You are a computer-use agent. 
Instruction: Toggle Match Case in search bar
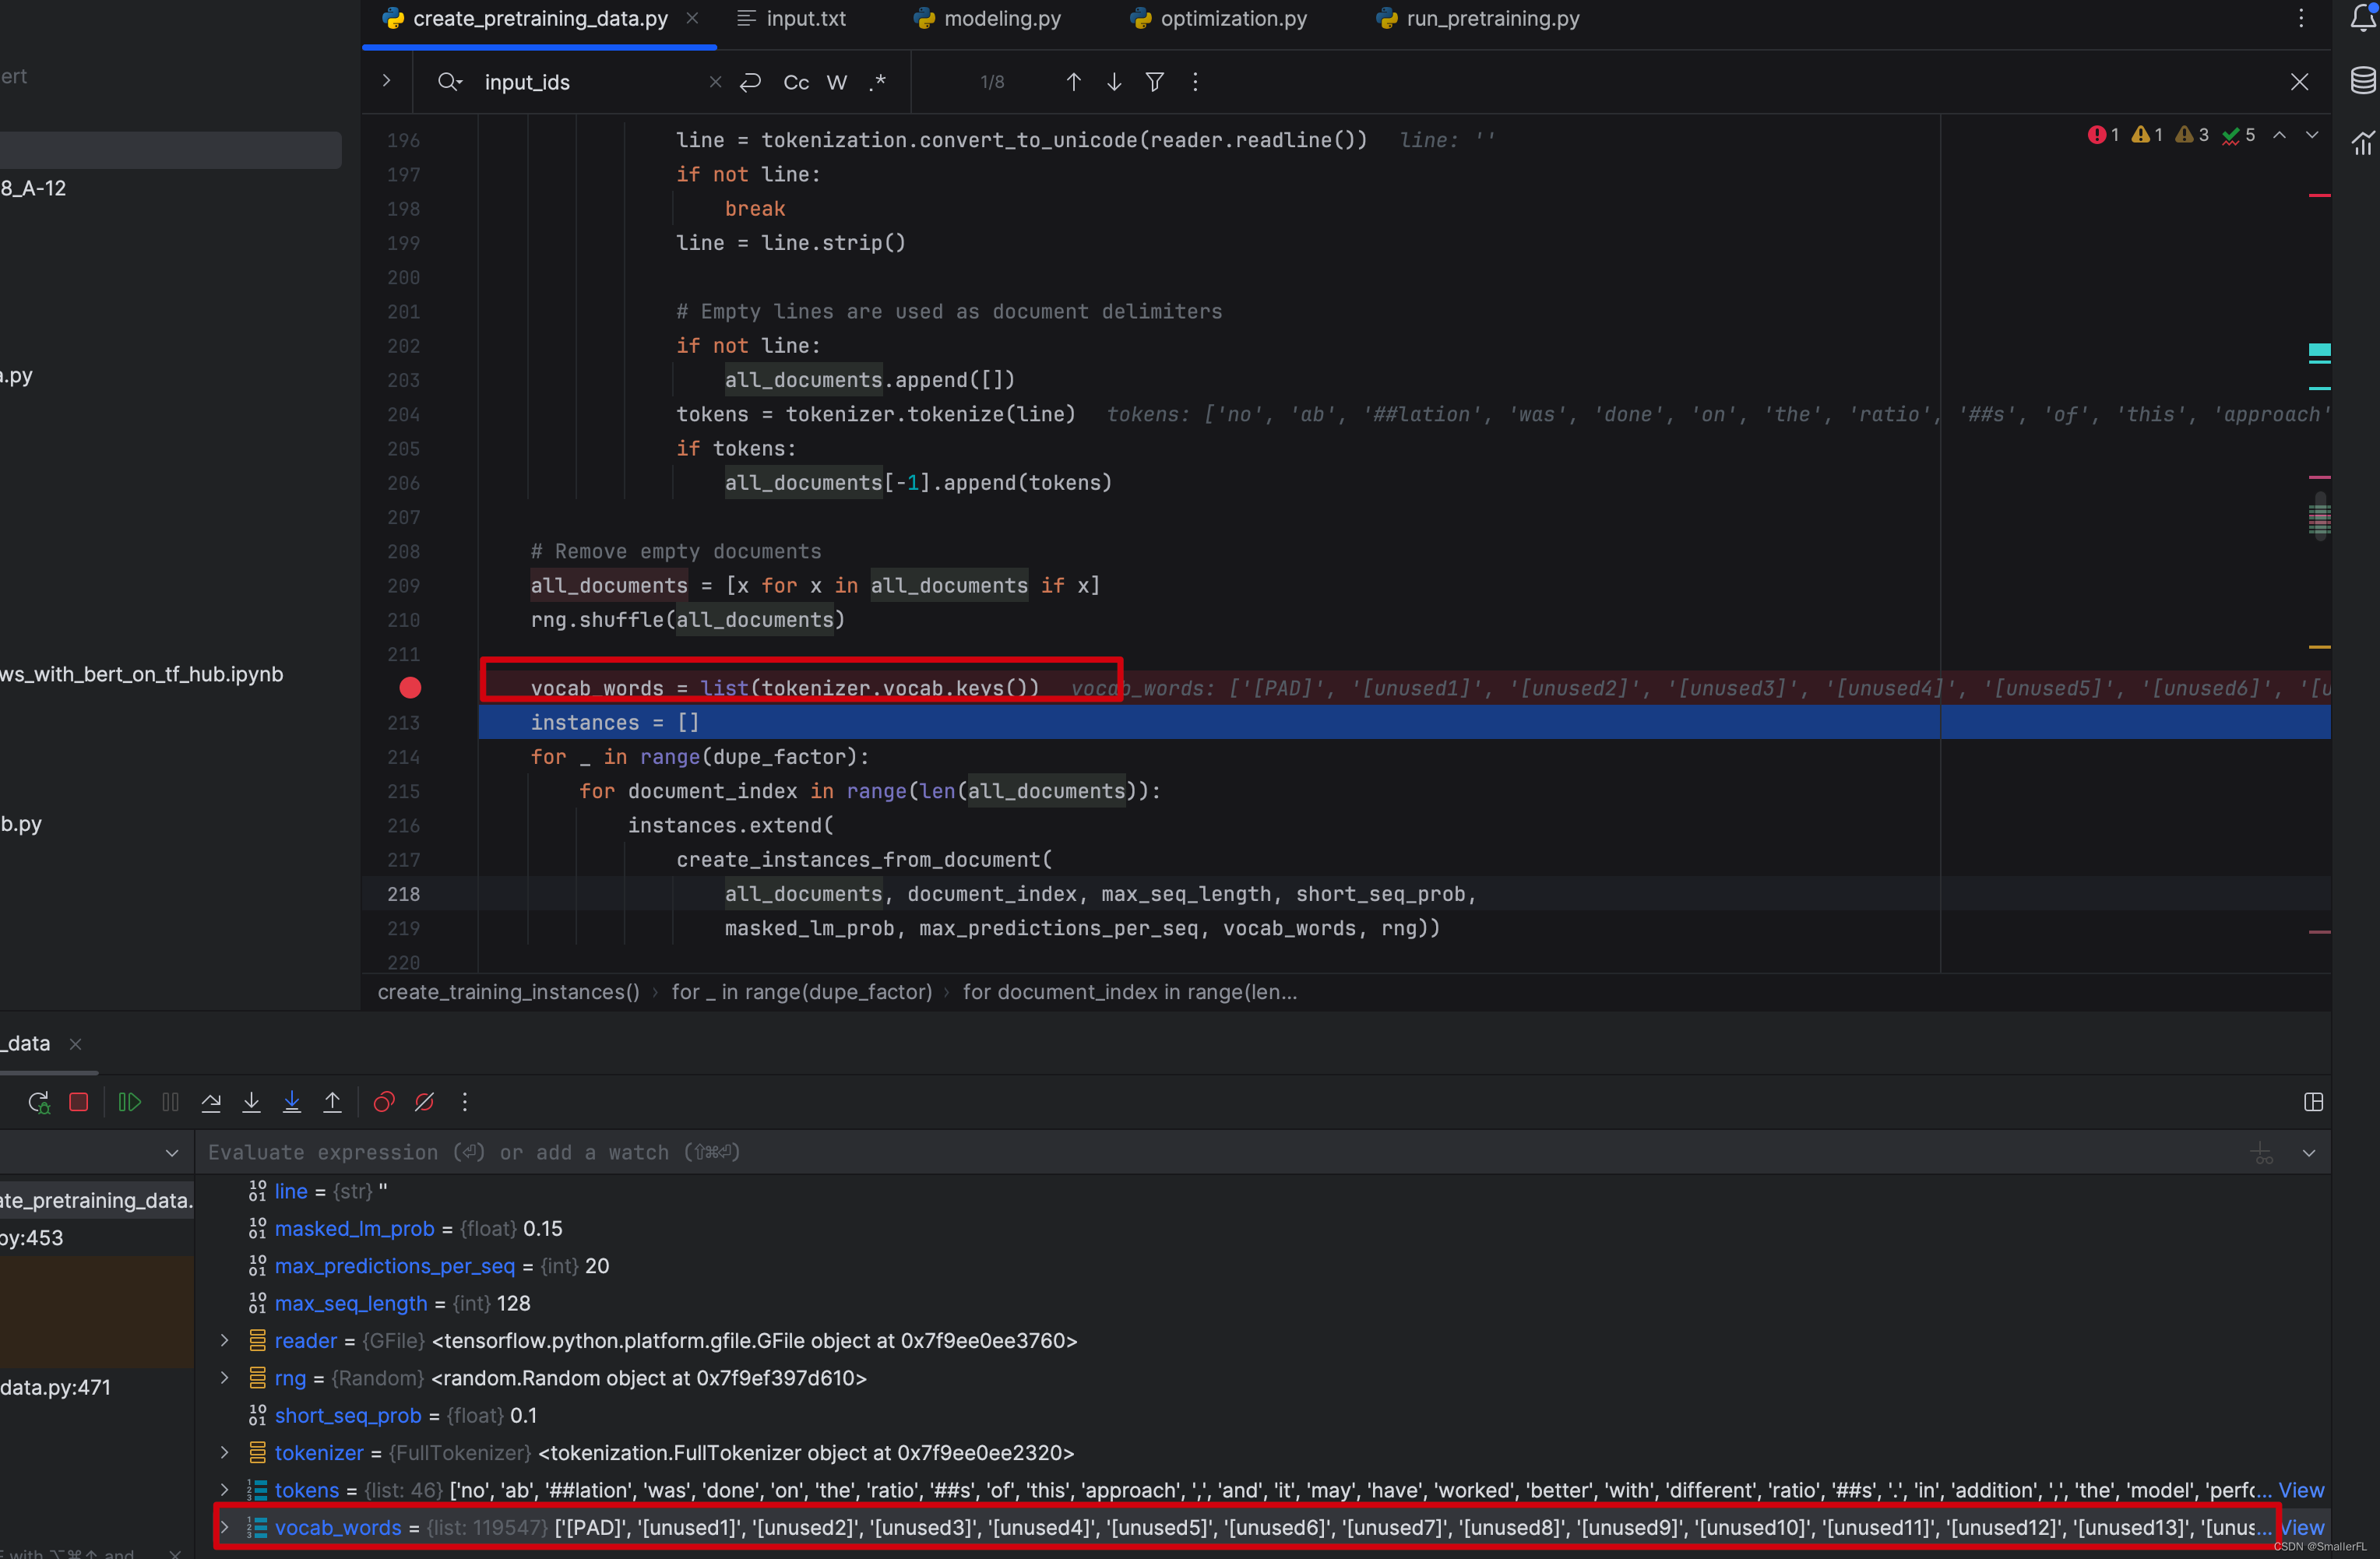(796, 82)
